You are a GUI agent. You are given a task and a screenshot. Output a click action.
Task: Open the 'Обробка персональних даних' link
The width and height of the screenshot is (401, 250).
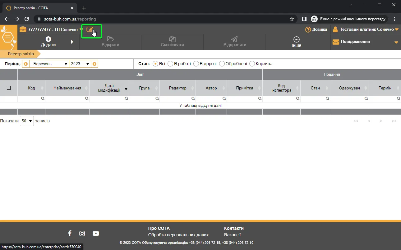click(x=178, y=235)
